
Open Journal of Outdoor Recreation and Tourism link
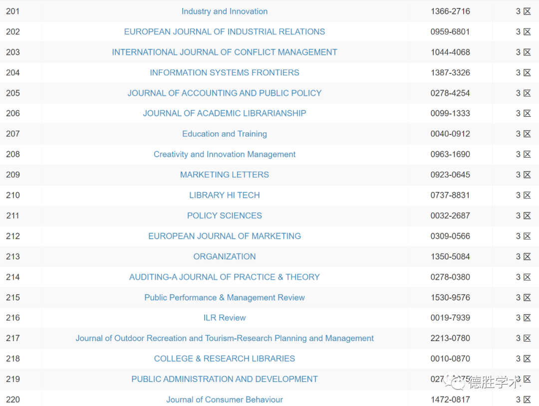(225, 338)
